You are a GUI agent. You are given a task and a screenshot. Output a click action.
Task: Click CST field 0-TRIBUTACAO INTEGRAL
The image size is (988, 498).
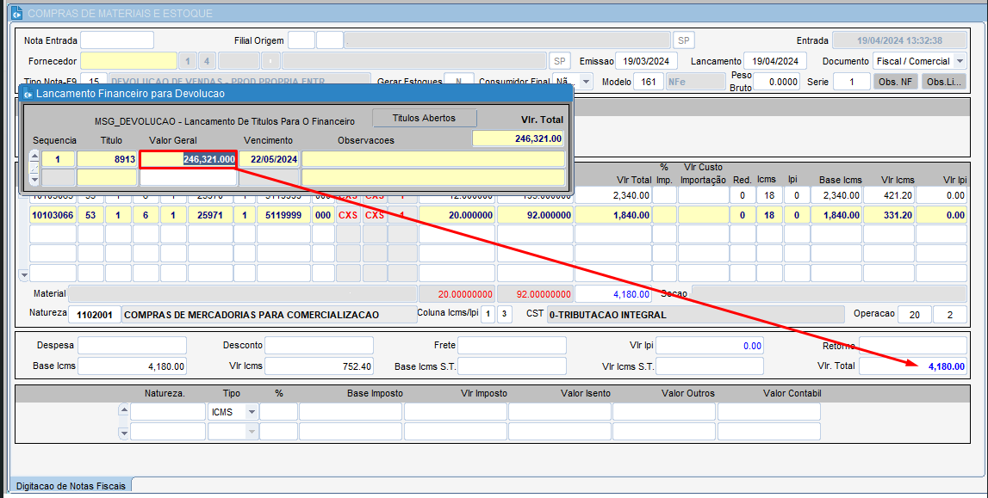[x=695, y=315]
